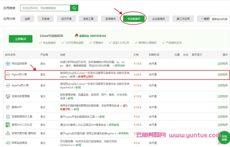Click the Apache防火墙 WAF icon
The height and width of the screenshot is (147, 230).
8,85
